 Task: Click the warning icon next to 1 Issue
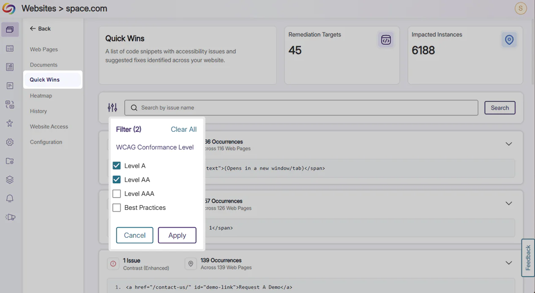[x=113, y=263]
